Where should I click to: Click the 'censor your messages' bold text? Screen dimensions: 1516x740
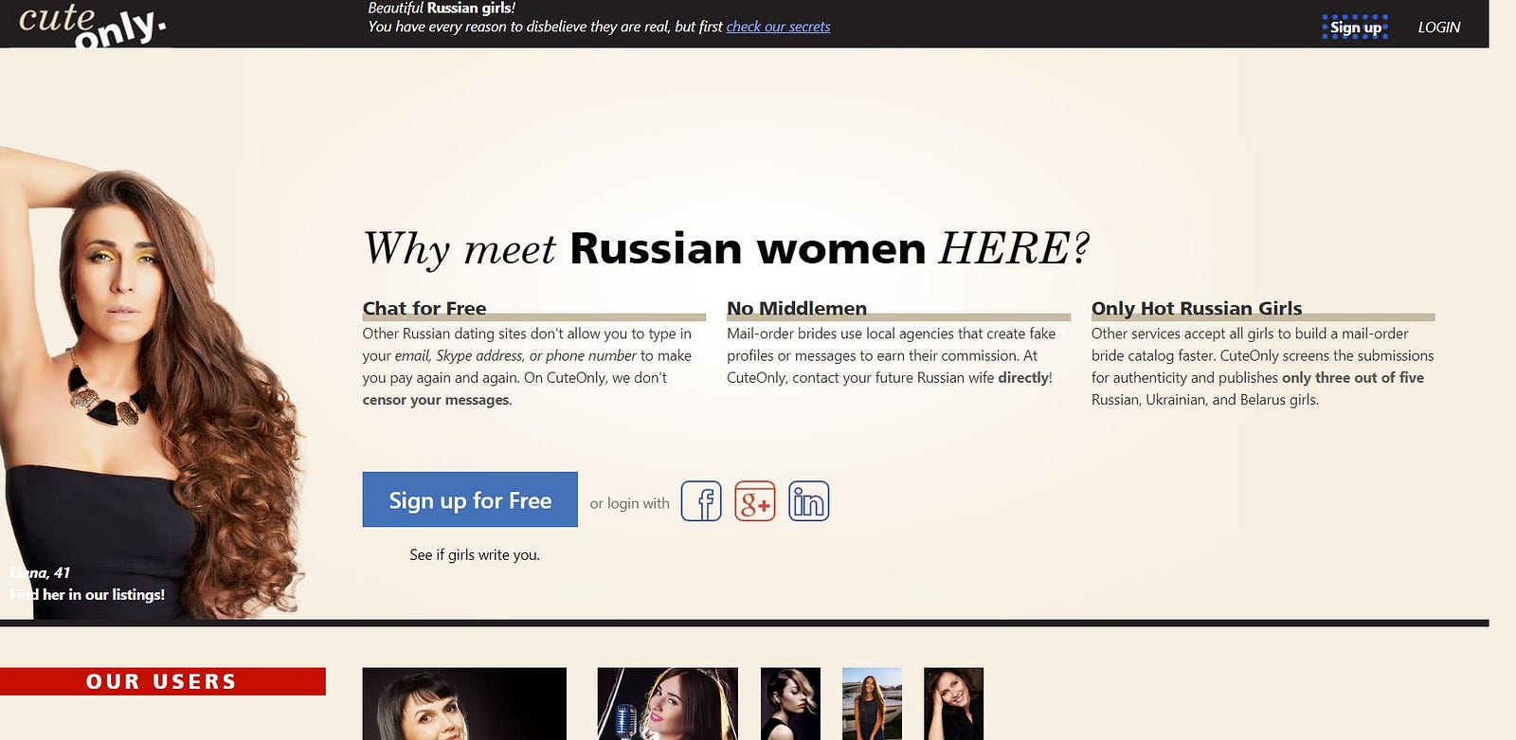[x=436, y=400]
